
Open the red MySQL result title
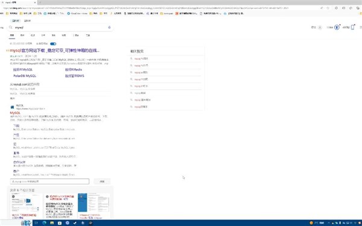tap(15, 113)
